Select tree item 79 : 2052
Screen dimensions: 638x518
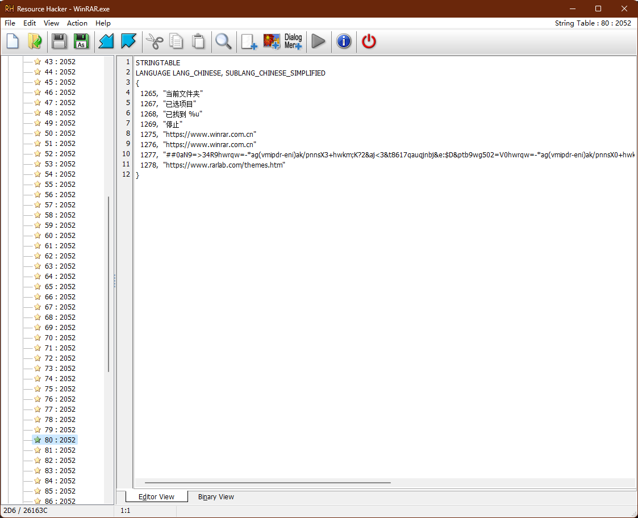(60, 430)
